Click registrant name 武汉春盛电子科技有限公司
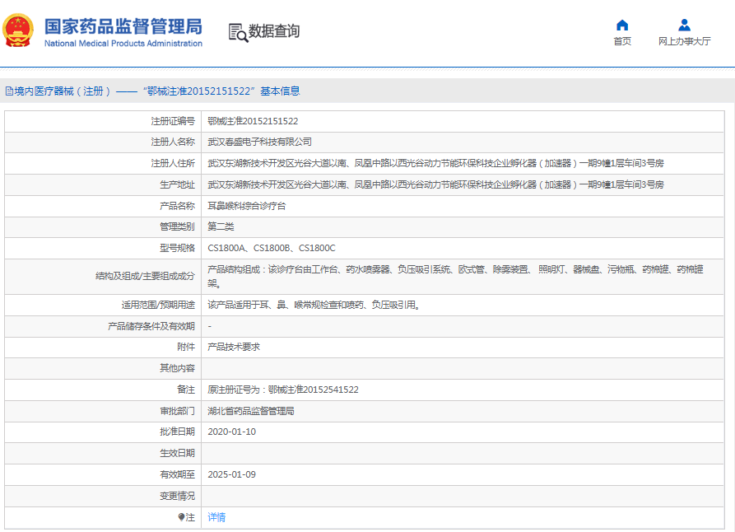Viewport: 735px width, 532px height. 259,142
